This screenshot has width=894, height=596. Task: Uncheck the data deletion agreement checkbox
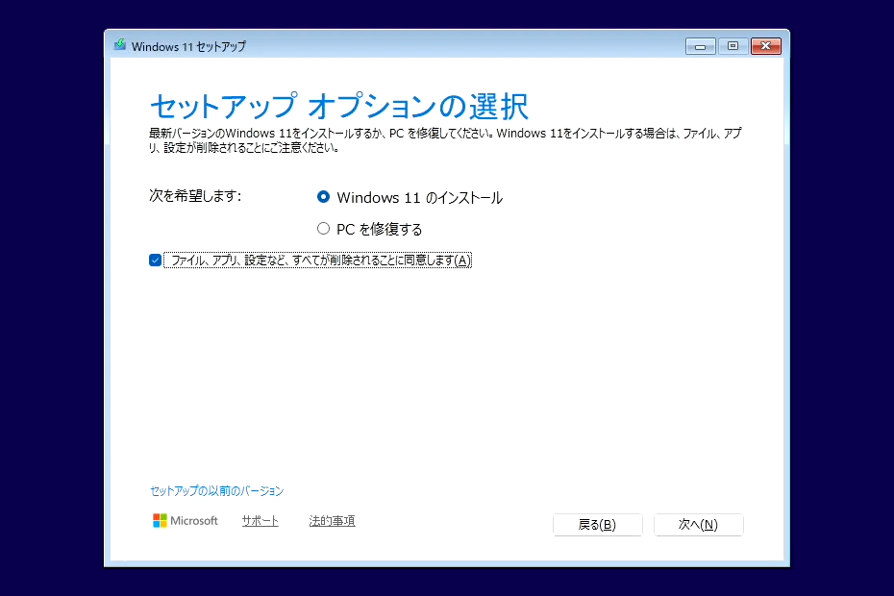155,260
